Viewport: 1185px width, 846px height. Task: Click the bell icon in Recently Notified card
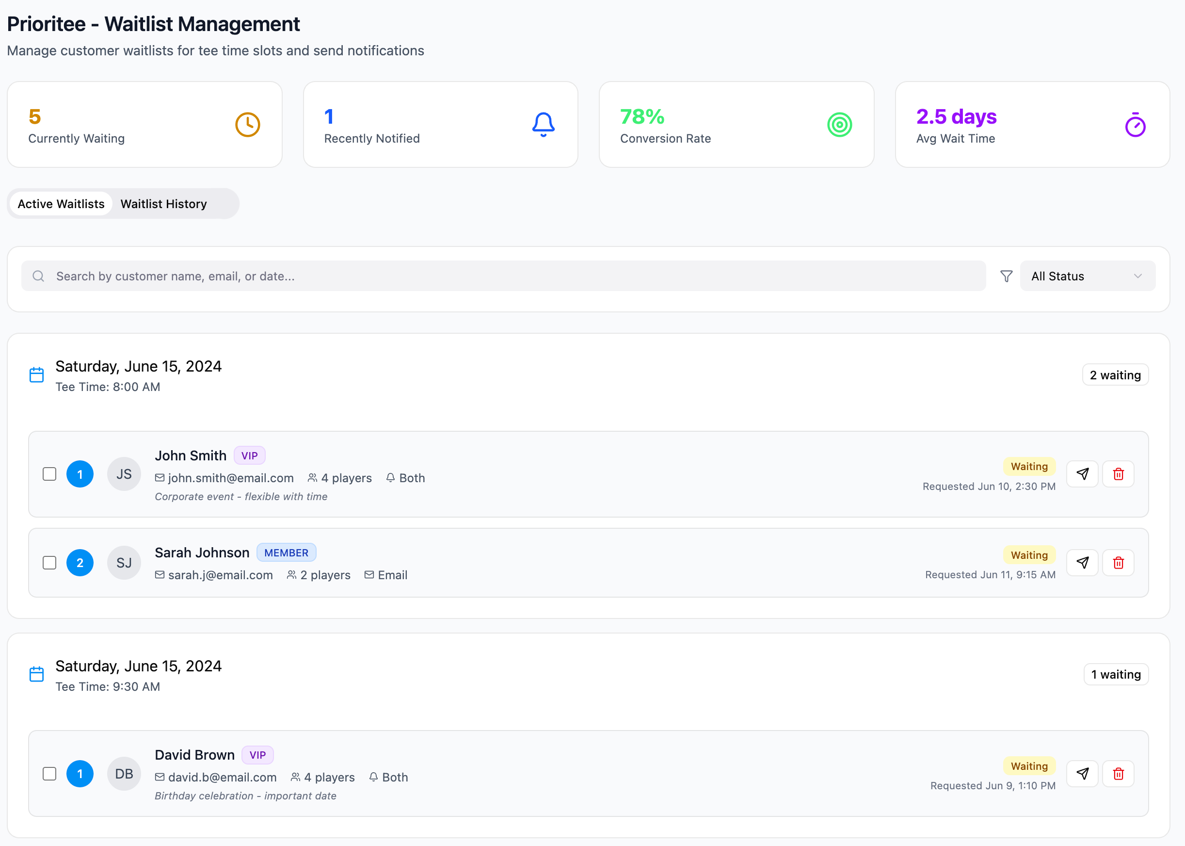coord(543,125)
